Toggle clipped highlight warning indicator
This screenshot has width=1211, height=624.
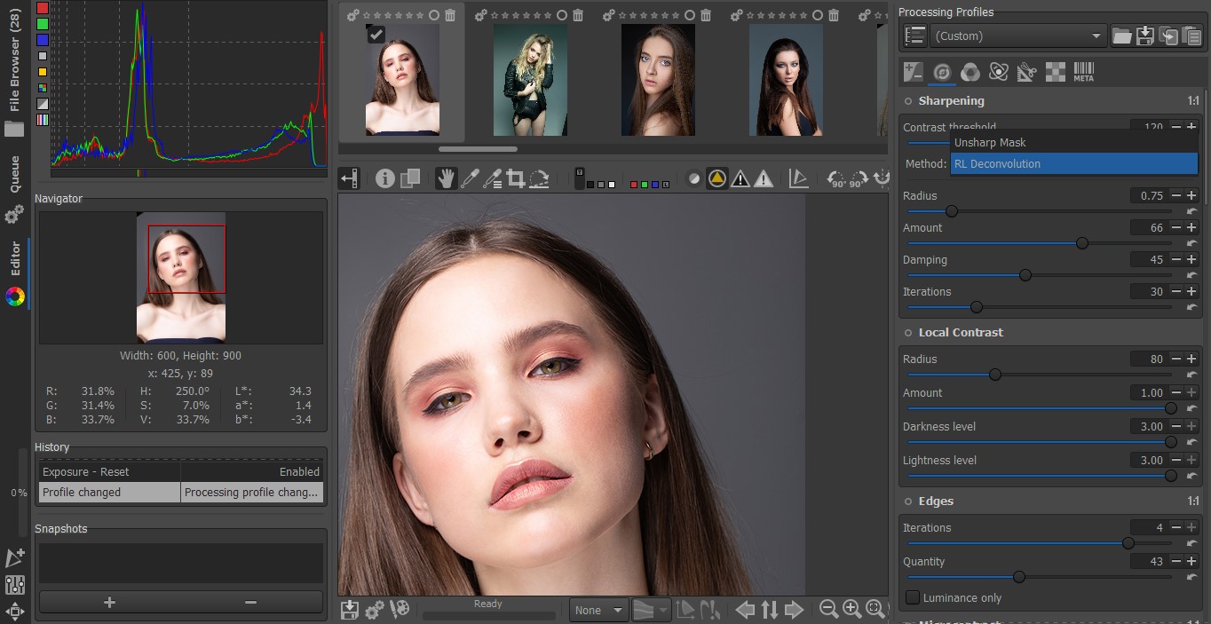pos(764,178)
